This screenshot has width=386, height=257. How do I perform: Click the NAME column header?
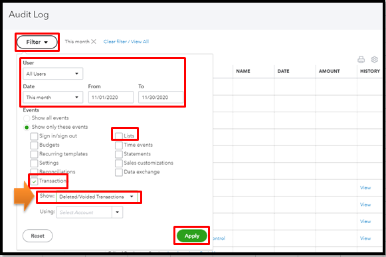[x=243, y=72]
